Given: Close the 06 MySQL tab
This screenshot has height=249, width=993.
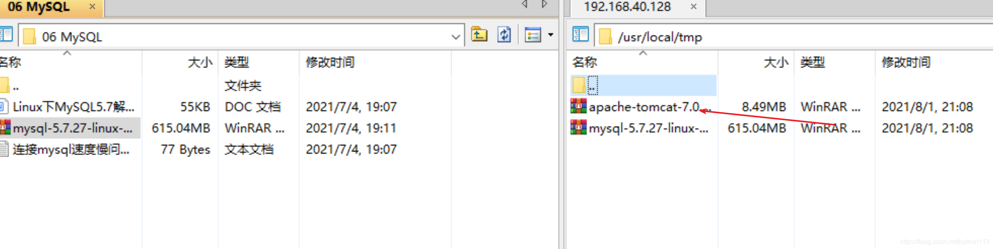Looking at the screenshot, I should (92, 7).
